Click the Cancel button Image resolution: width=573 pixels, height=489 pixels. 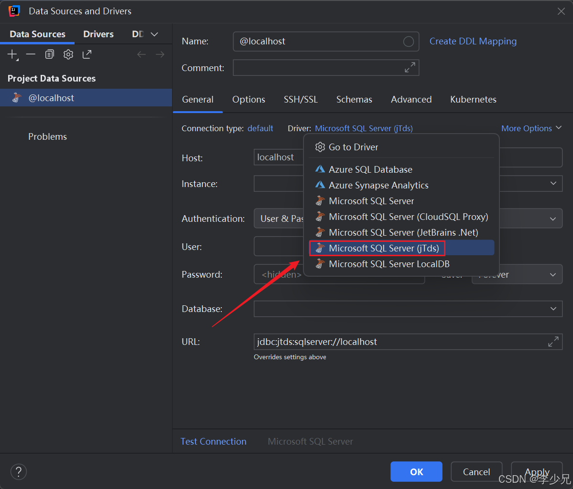coord(476,471)
